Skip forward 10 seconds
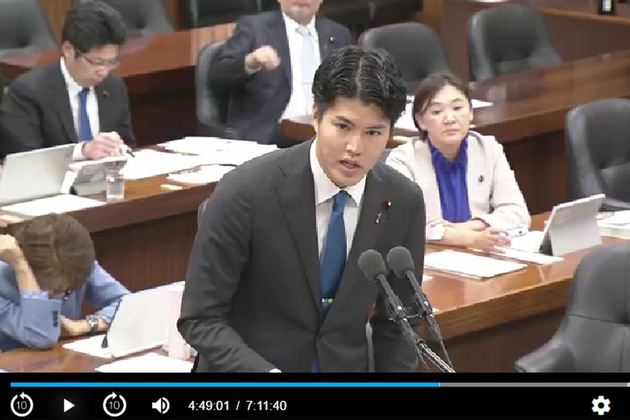Screen dimensions: 630x420 click(x=114, y=405)
